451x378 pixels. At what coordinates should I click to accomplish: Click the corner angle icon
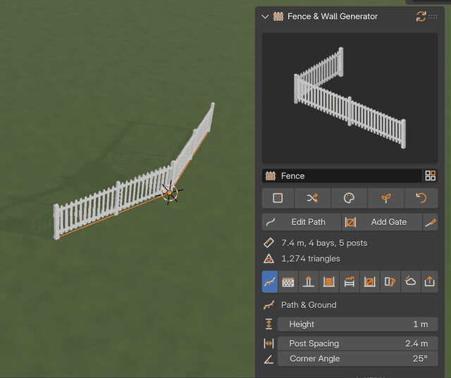pos(268,359)
